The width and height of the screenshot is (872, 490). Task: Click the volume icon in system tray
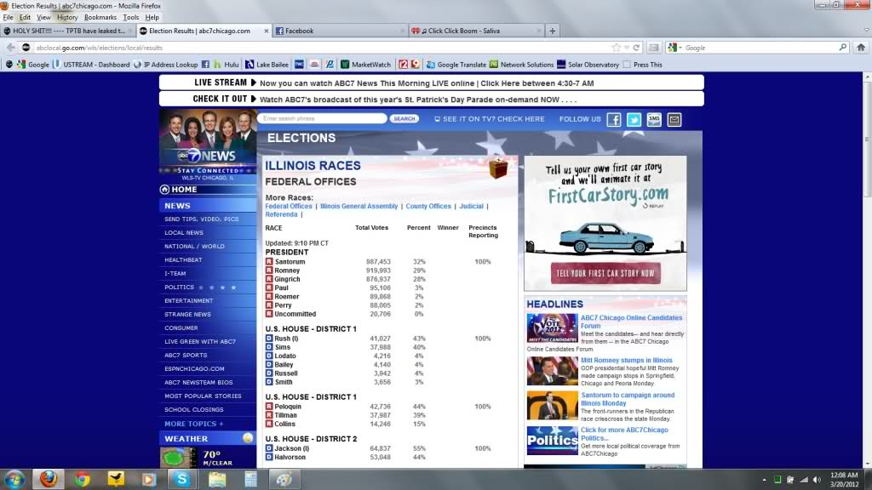[x=817, y=480]
